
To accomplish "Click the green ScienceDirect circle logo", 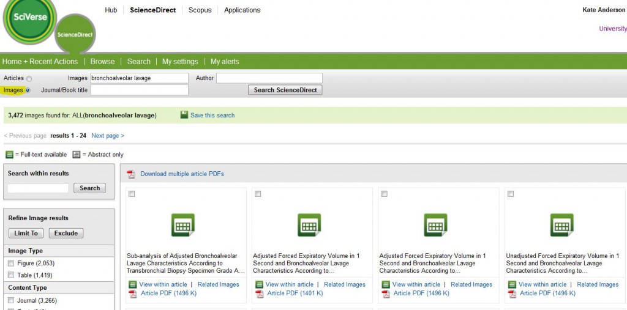I will pos(75,35).
